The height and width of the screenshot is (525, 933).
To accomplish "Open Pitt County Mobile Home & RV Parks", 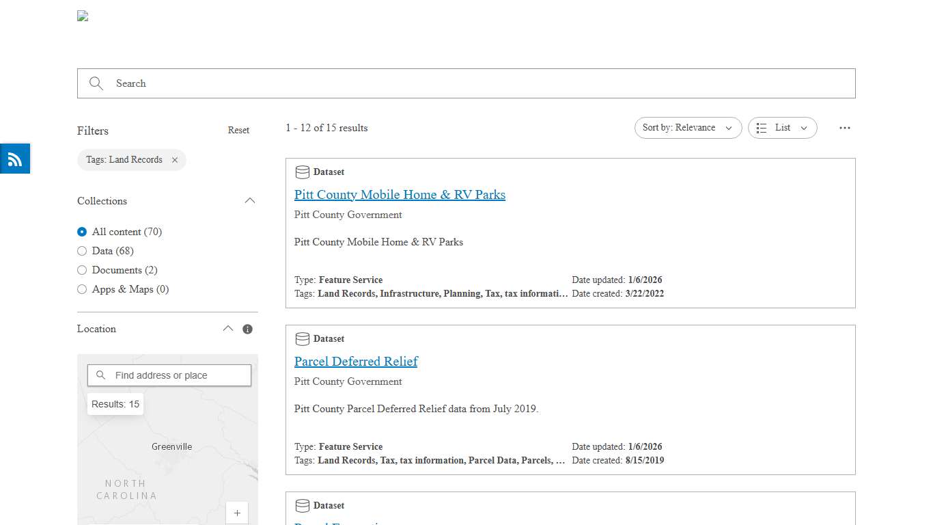I will [x=400, y=195].
